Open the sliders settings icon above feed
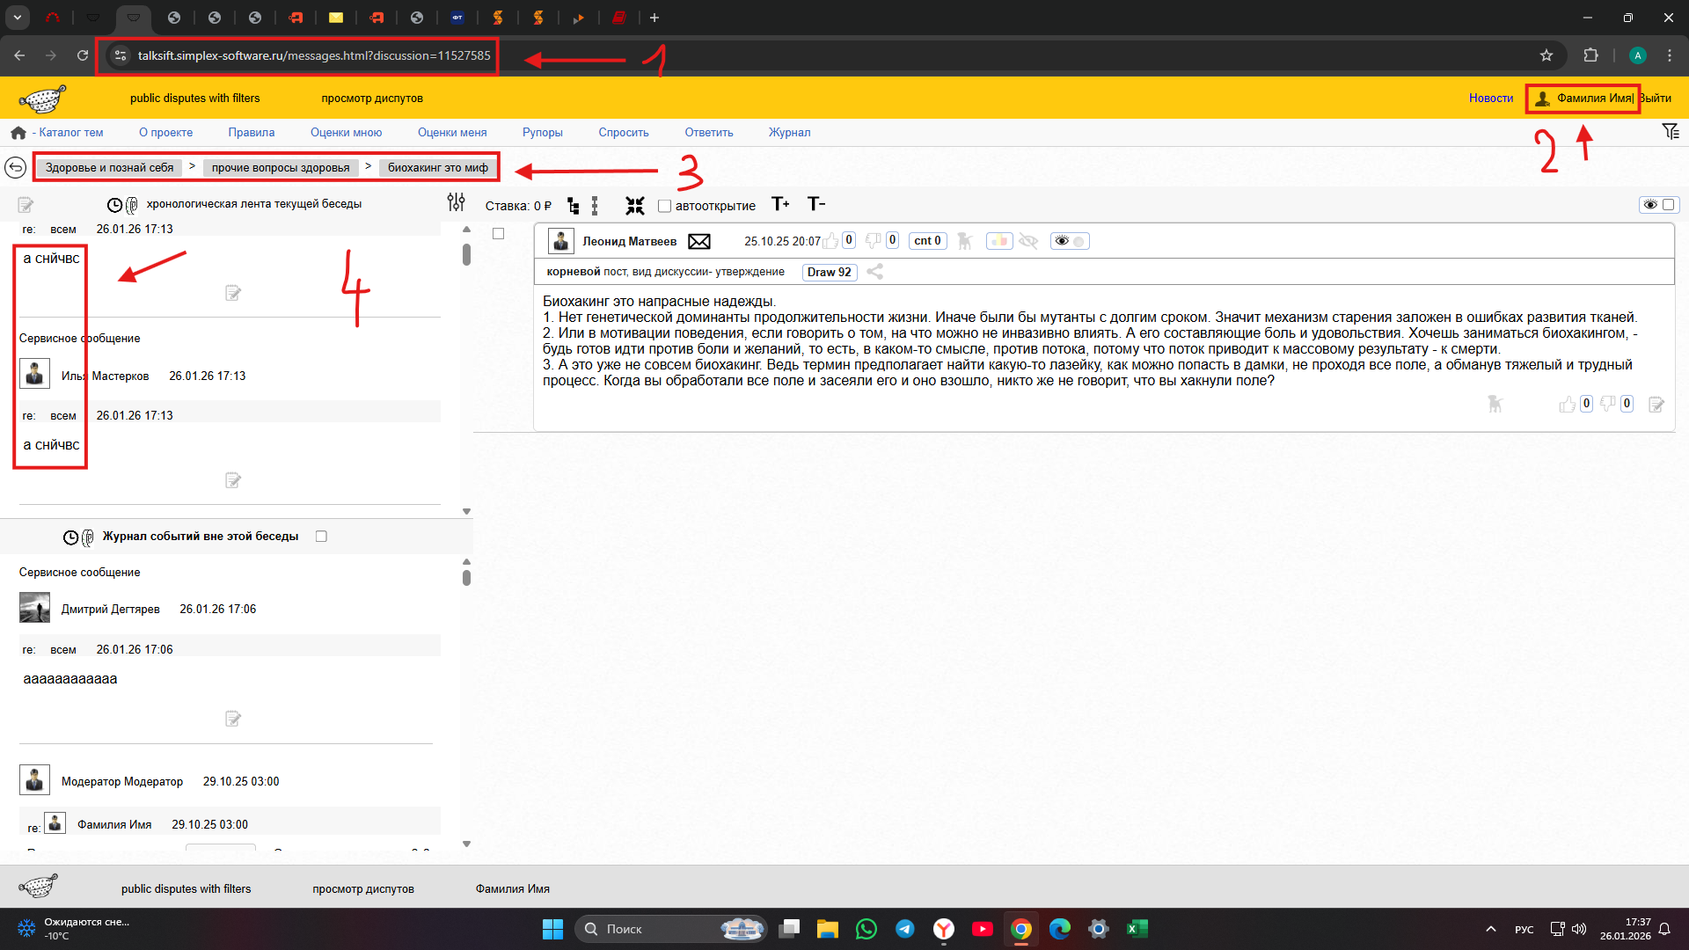Viewport: 1689px width, 950px height. coord(456,203)
